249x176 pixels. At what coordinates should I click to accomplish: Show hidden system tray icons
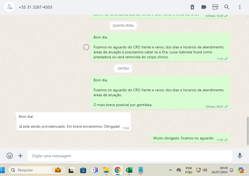point(170,170)
